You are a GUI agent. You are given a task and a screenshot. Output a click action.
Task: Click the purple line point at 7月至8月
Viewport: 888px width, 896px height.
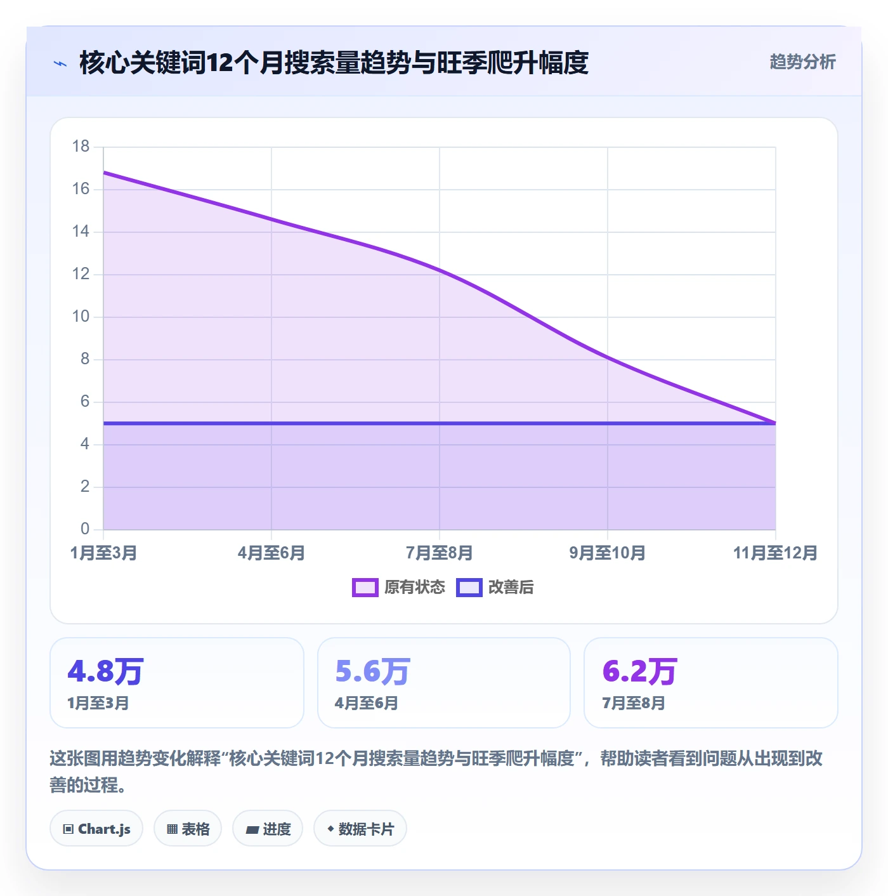click(440, 270)
